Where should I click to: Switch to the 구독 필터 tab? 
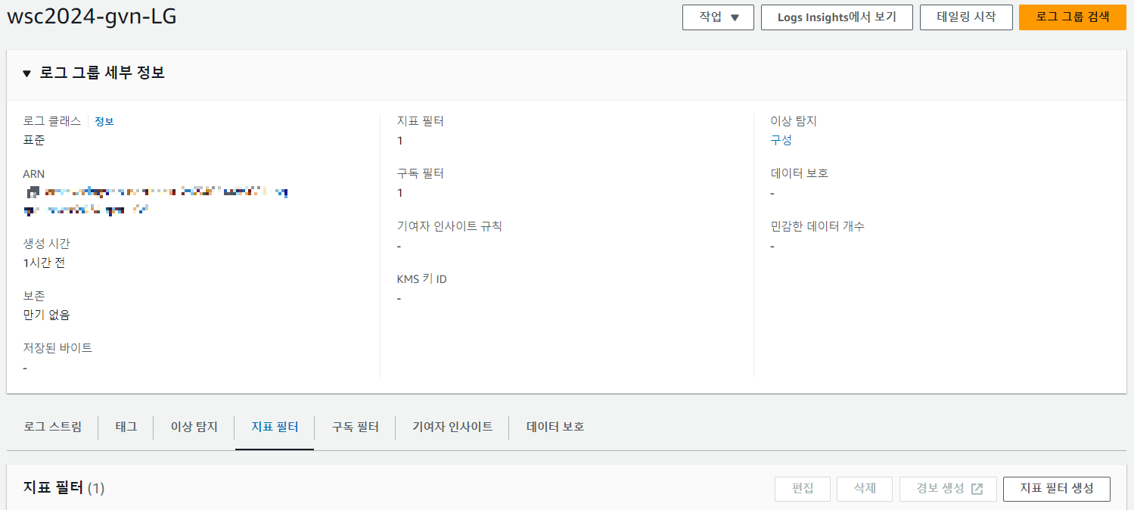click(355, 427)
